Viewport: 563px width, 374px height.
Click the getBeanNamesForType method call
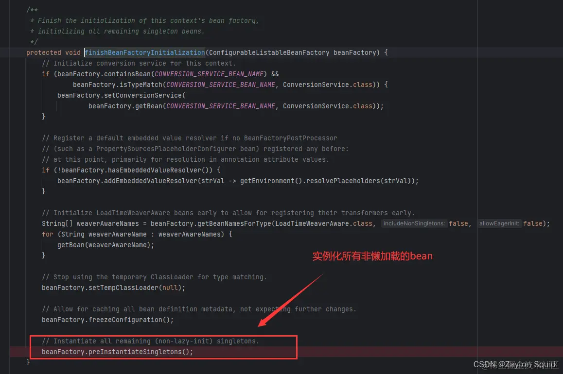tap(234, 224)
